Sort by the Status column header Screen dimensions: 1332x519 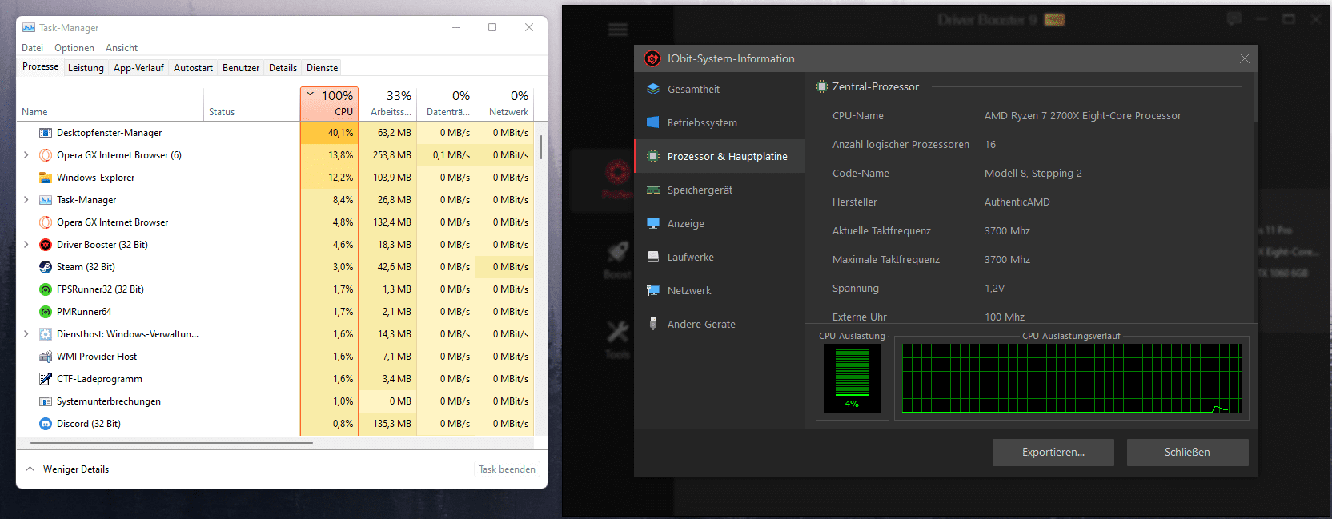(x=251, y=104)
